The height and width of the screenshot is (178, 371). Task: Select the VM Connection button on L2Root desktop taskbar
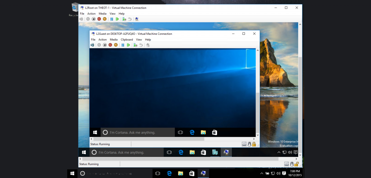click(x=226, y=152)
